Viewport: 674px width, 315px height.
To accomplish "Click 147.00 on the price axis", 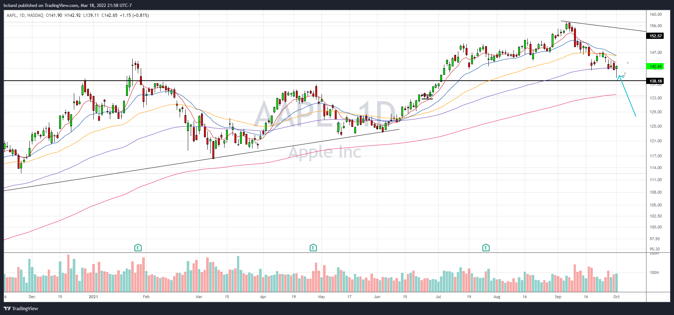I will click(x=656, y=53).
